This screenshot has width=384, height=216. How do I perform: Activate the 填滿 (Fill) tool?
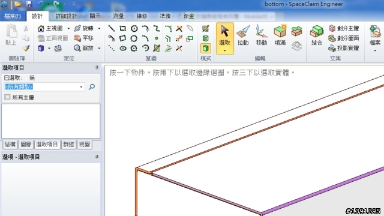tap(280, 35)
